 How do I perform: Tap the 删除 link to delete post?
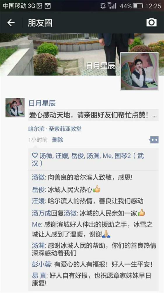[x=57, y=140]
